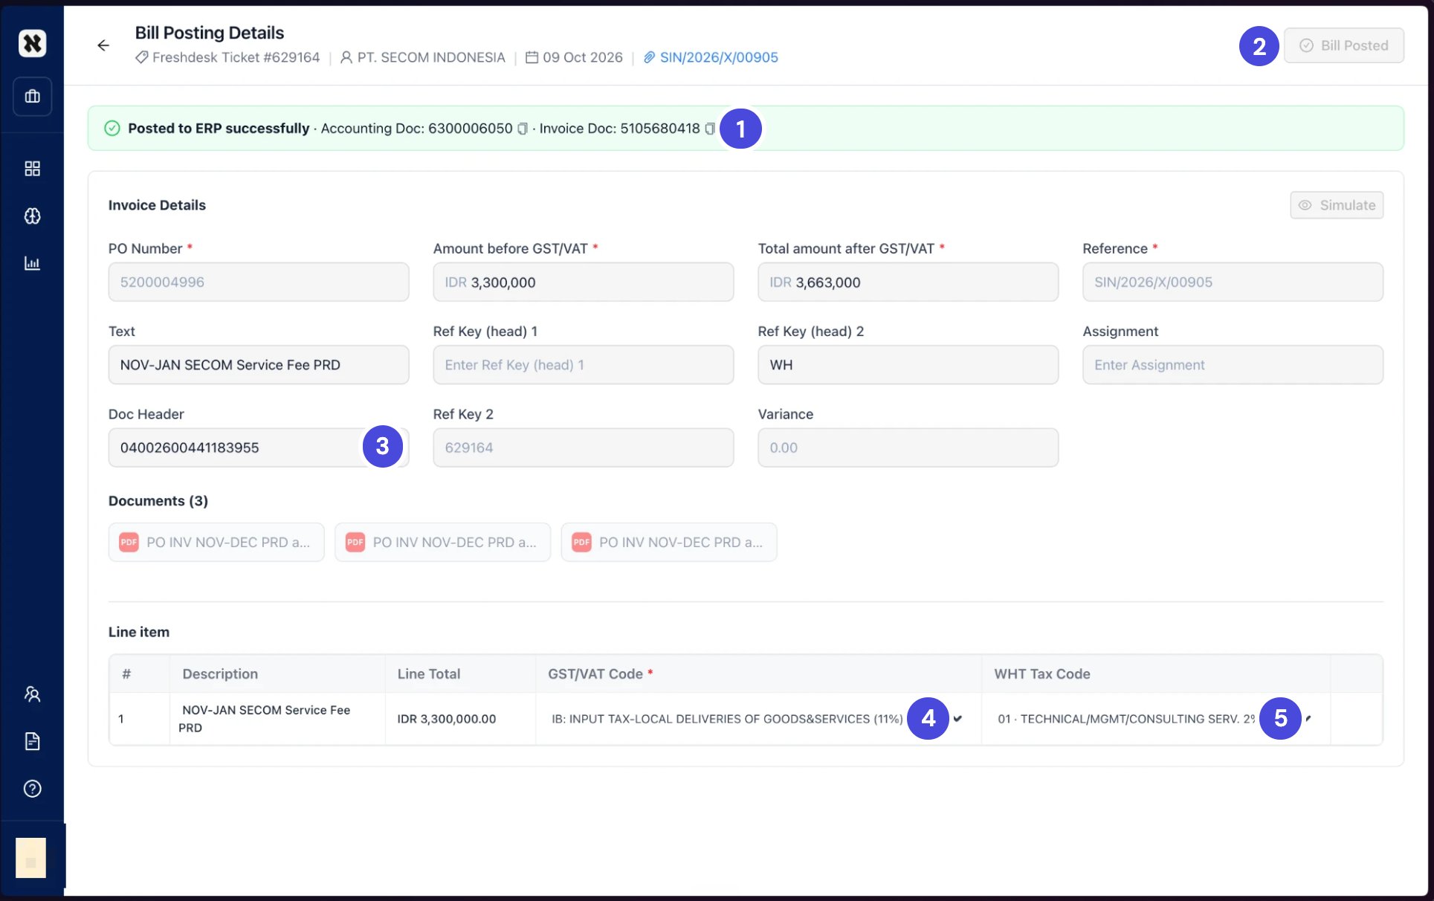
Task: Open the help question mark icon
Action: click(x=32, y=789)
